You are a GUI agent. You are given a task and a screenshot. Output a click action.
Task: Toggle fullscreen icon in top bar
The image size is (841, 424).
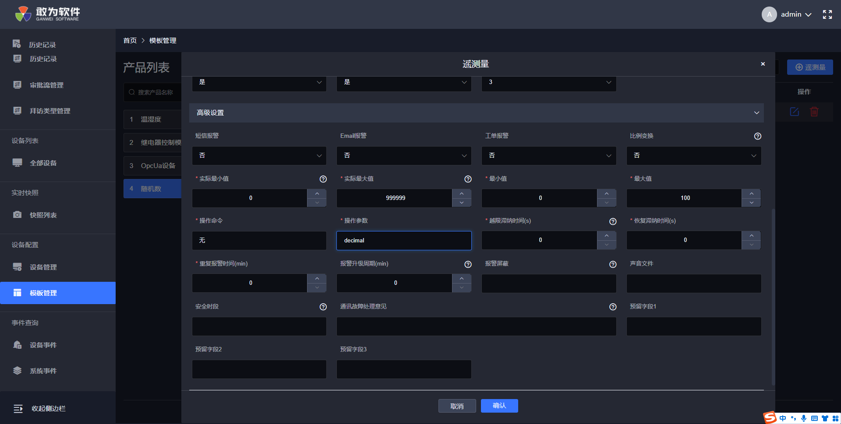point(827,14)
